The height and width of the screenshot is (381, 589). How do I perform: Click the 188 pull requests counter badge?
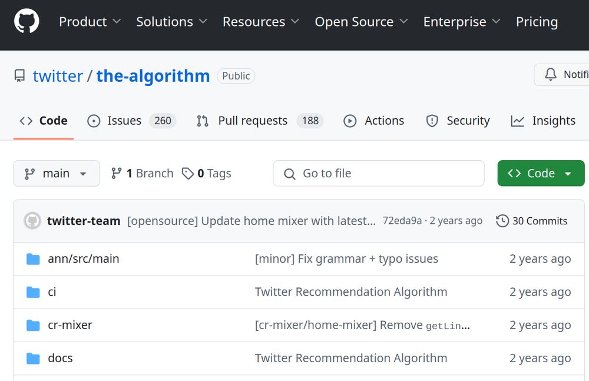point(310,121)
